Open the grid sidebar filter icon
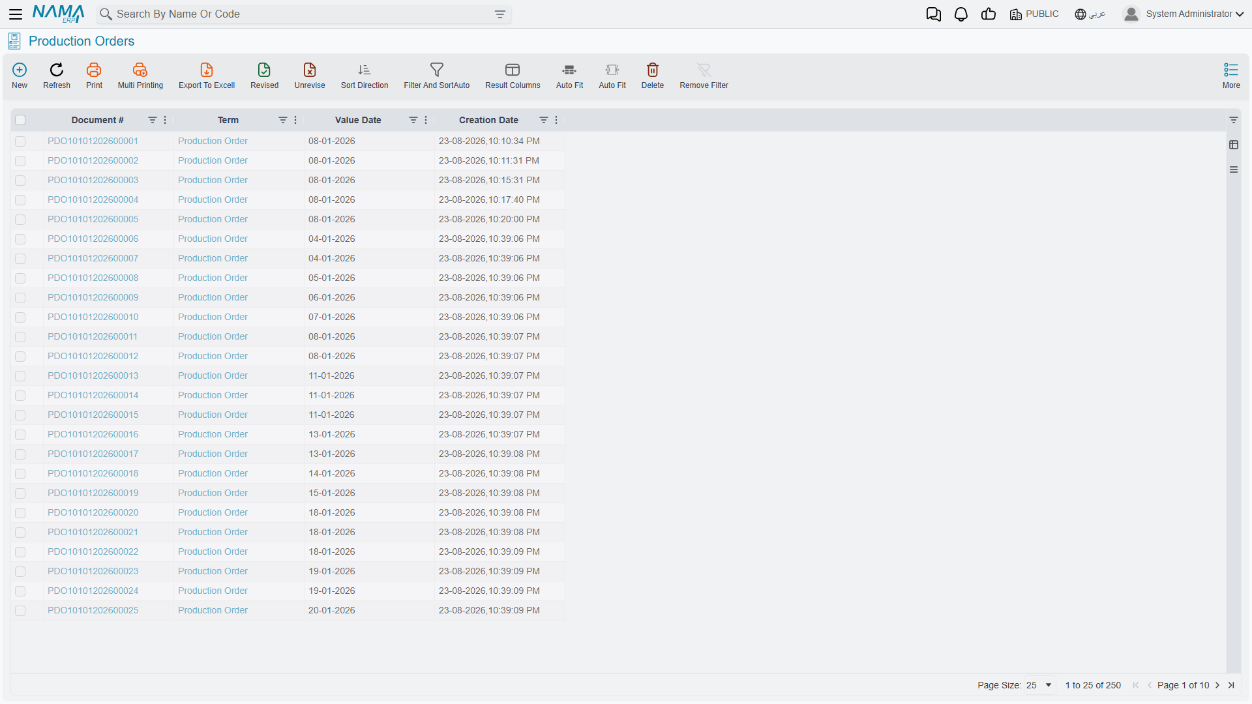Image resolution: width=1252 pixels, height=704 pixels. tap(1234, 120)
